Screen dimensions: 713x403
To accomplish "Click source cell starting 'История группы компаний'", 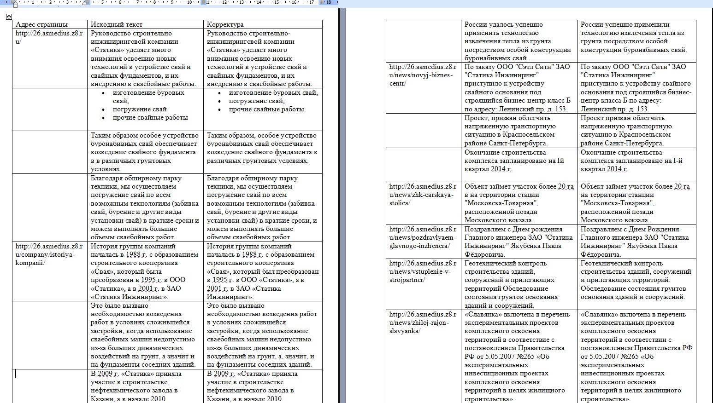I will (x=145, y=271).
